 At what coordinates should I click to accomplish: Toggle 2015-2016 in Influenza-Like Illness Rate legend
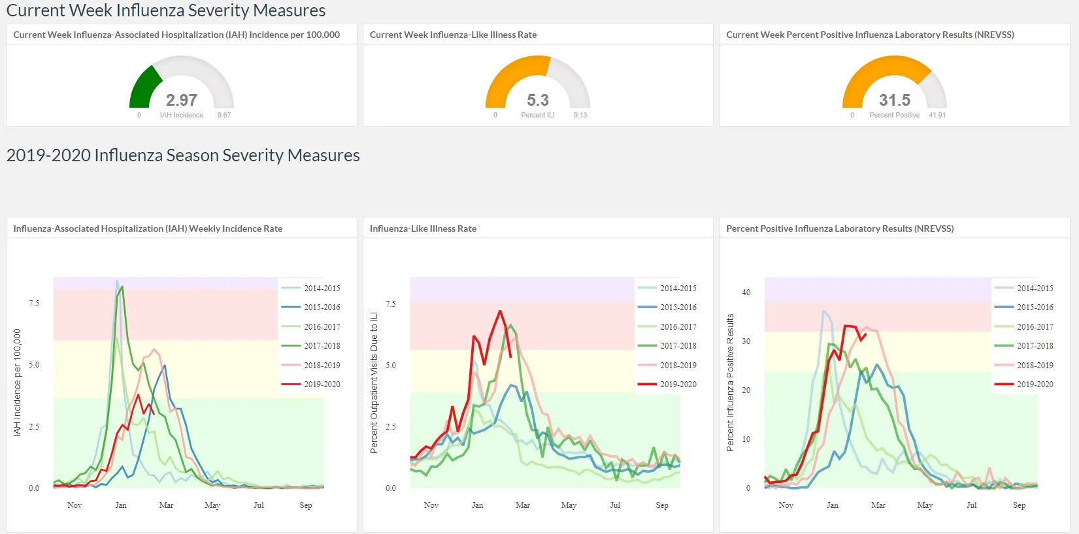tap(667, 307)
